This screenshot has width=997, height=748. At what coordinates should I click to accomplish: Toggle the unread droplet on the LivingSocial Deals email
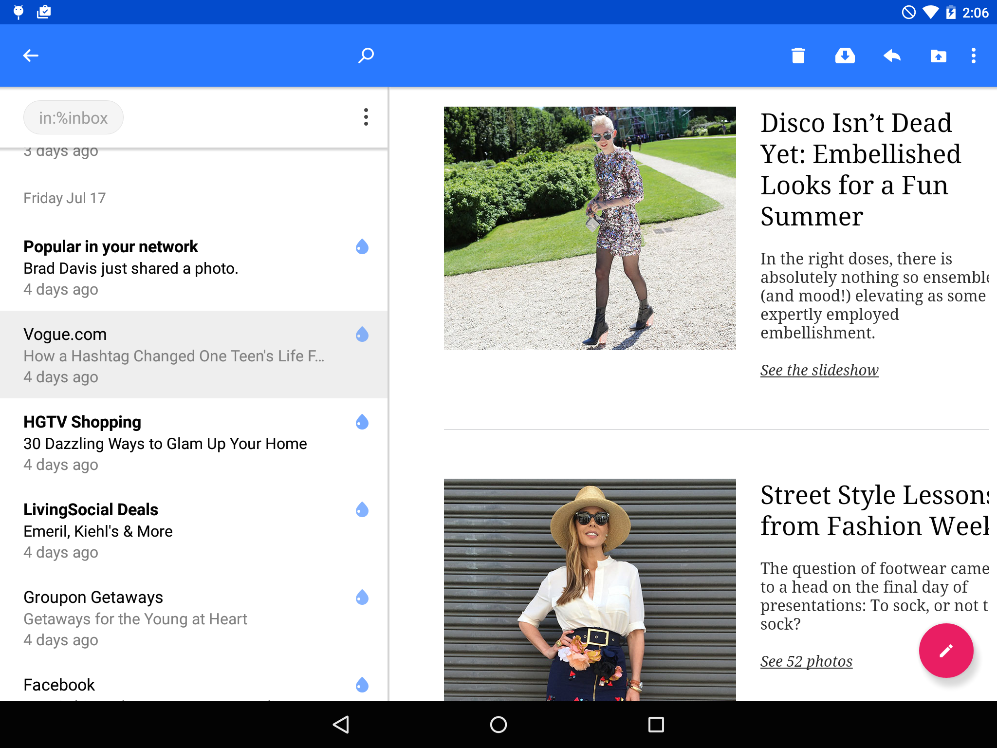click(362, 510)
